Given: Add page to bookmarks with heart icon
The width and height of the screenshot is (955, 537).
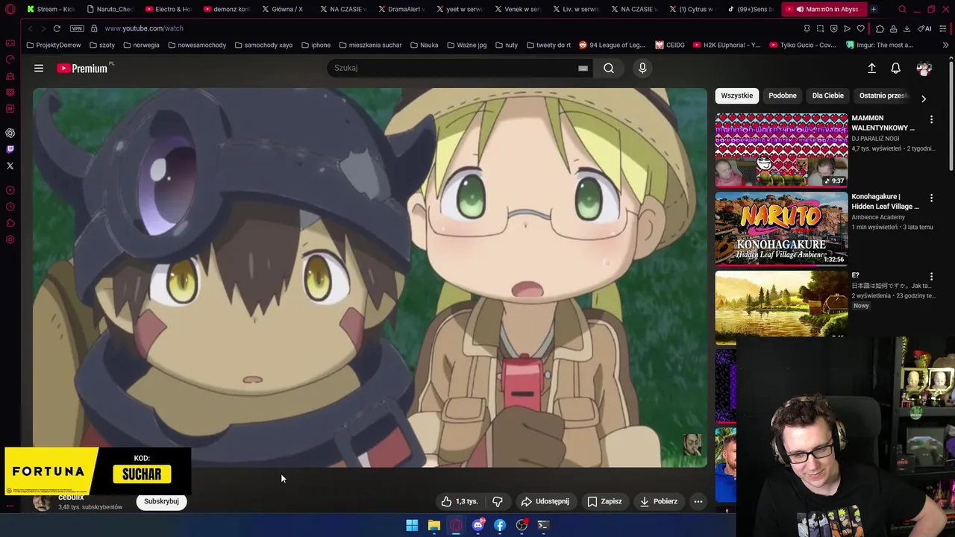Looking at the screenshot, I should pyautogui.click(x=860, y=28).
